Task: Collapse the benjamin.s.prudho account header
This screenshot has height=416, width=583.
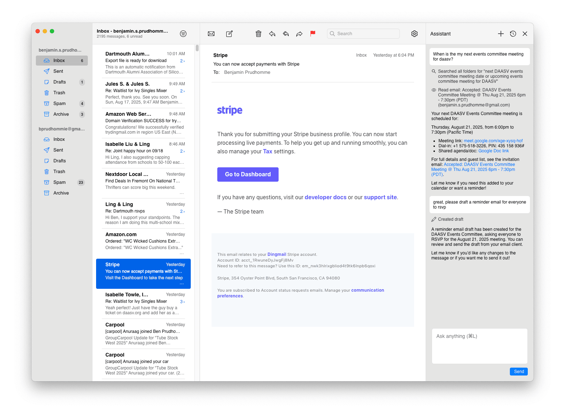Action: tap(60, 50)
